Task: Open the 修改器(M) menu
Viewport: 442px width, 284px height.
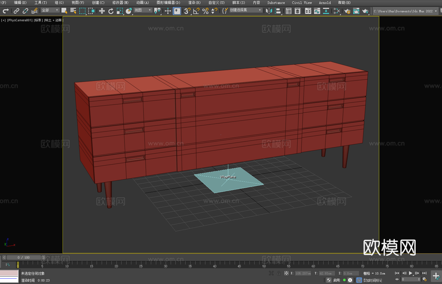Action: tap(120, 3)
